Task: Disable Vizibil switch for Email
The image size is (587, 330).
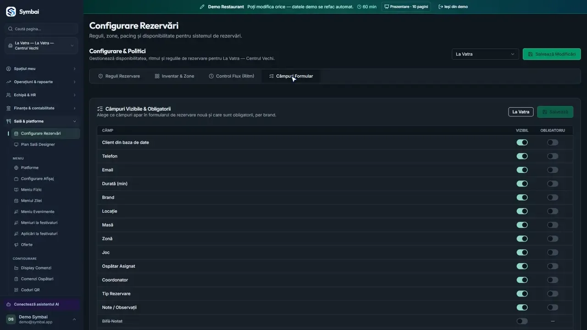Action: (x=522, y=170)
